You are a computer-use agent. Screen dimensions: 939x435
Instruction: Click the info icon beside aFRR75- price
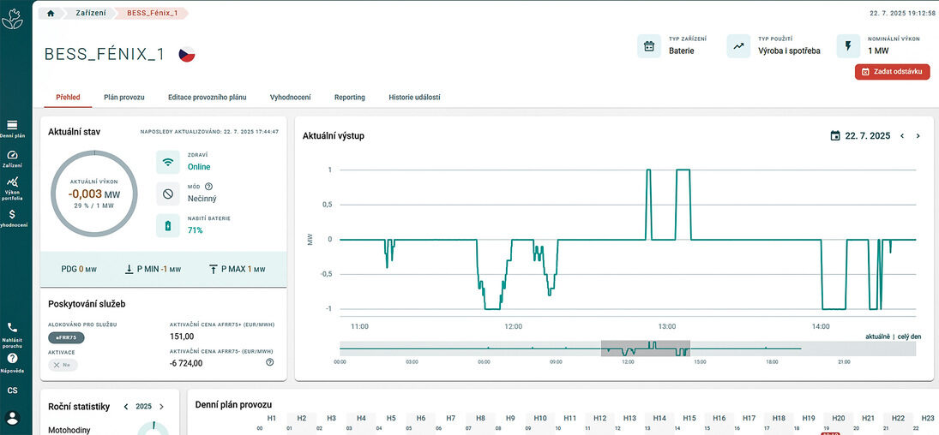coord(270,362)
